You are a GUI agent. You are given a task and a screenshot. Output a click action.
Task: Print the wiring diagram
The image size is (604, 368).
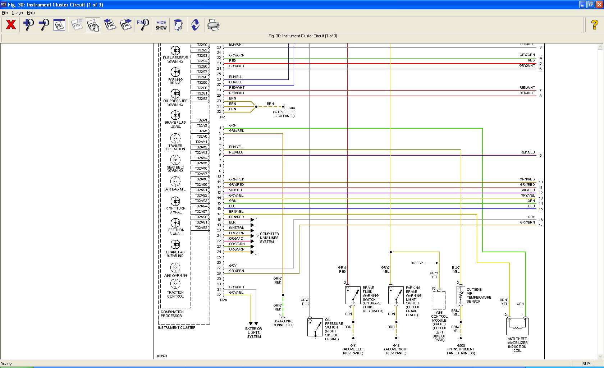tap(213, 25)
